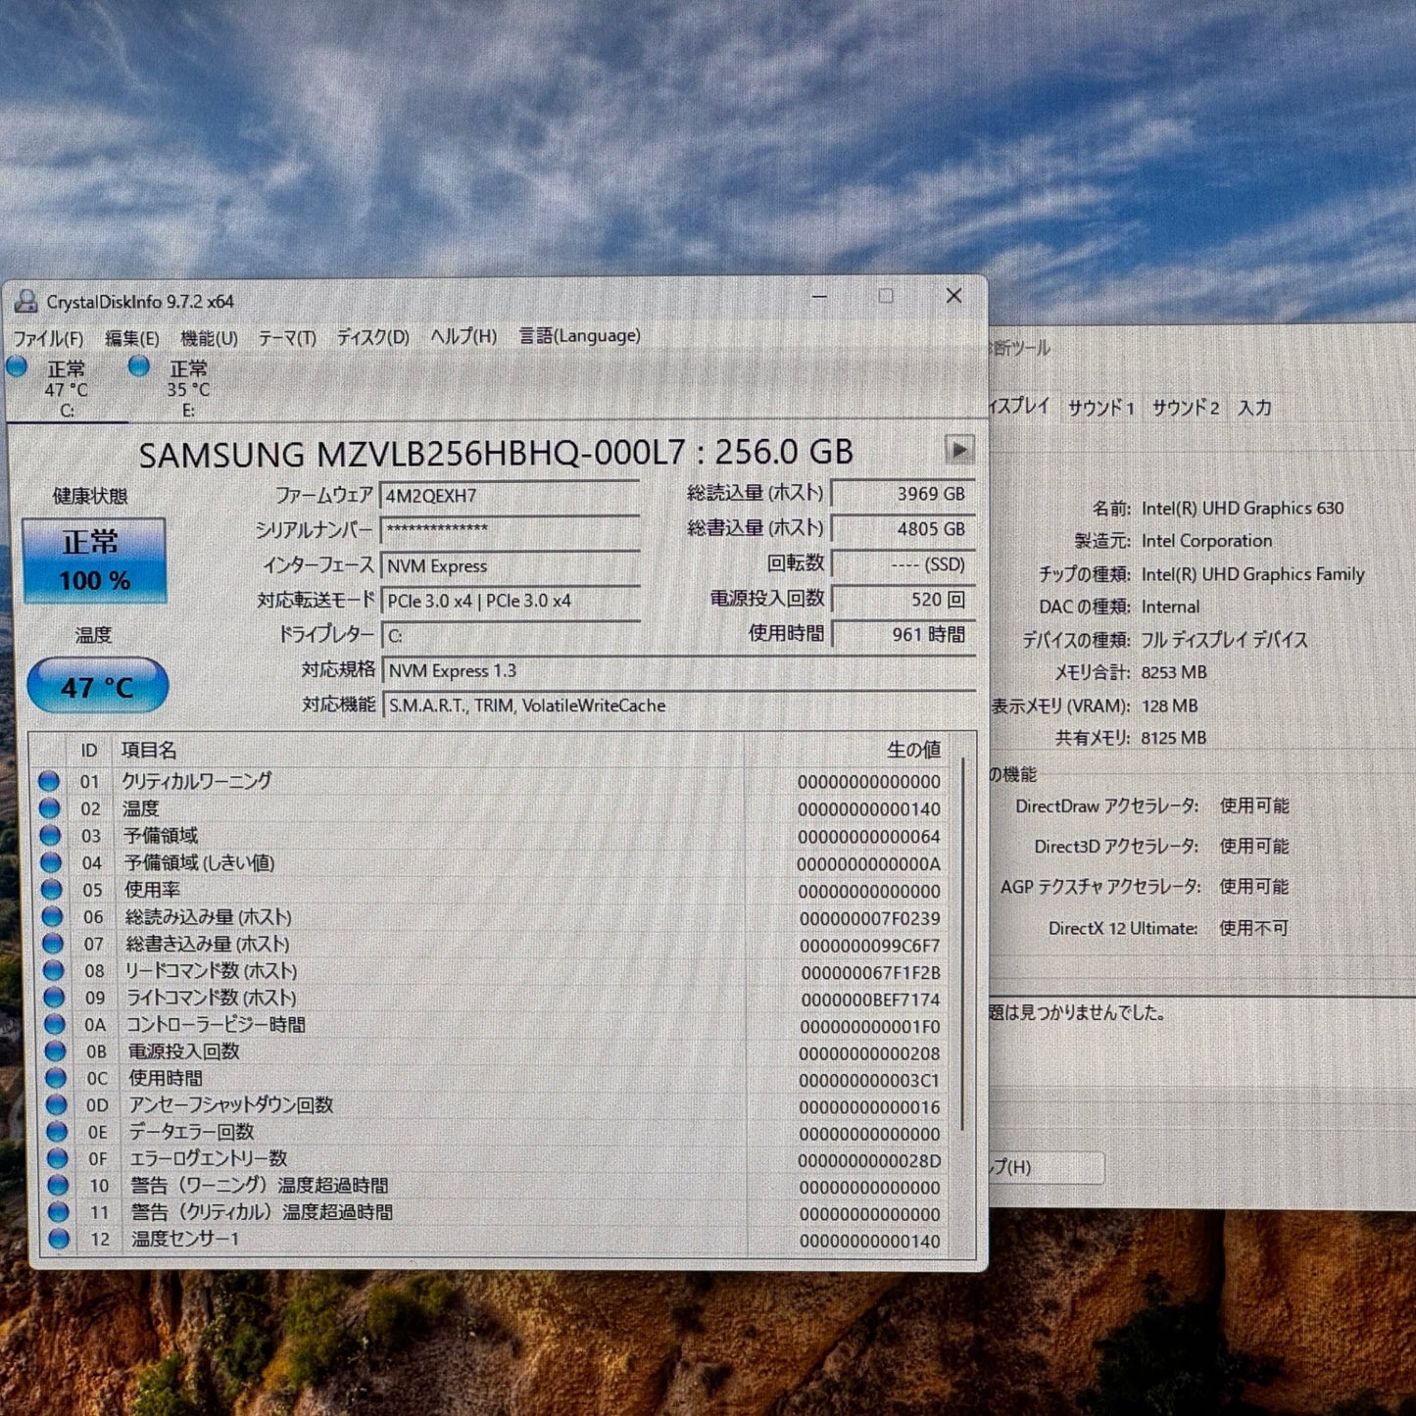Switch to サウンド 2 tab in diagnostic tool

pos(1186,408)
